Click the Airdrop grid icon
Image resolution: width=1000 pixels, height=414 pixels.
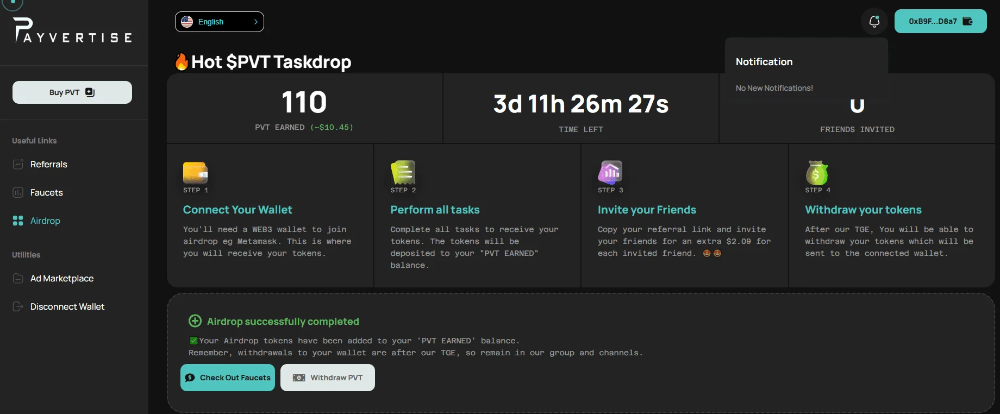18,221
